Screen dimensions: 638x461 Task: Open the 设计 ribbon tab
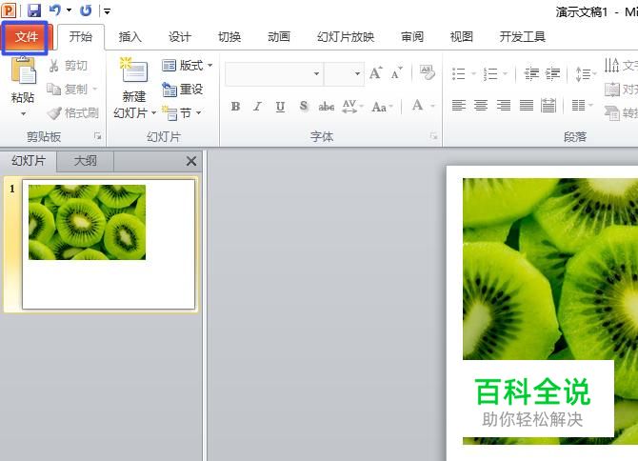tap(179, 37)
